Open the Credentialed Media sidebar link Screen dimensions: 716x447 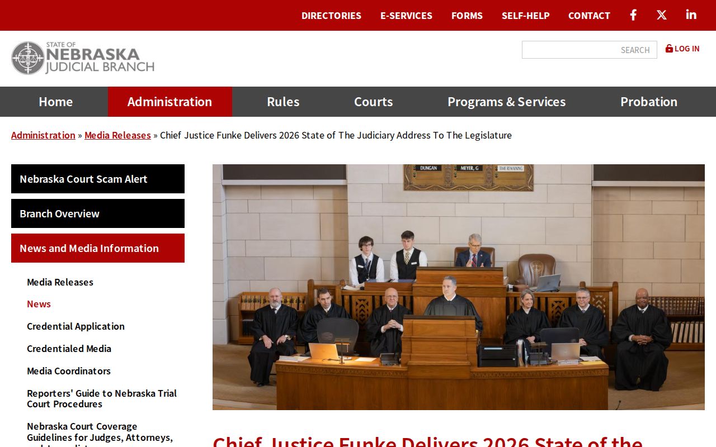69,349
